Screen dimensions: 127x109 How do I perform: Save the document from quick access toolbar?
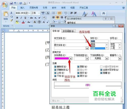(11, 3)
